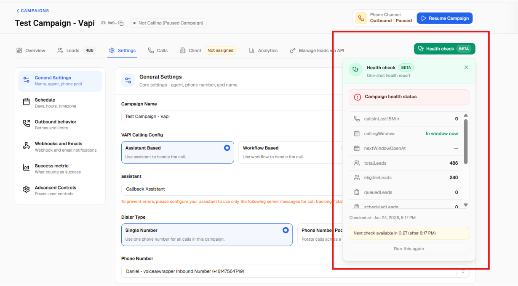Image resolution: width=518 pixels, height=286 pixels.
Task: Go back to Campaigns list
Action: click(x=33, y=10)
